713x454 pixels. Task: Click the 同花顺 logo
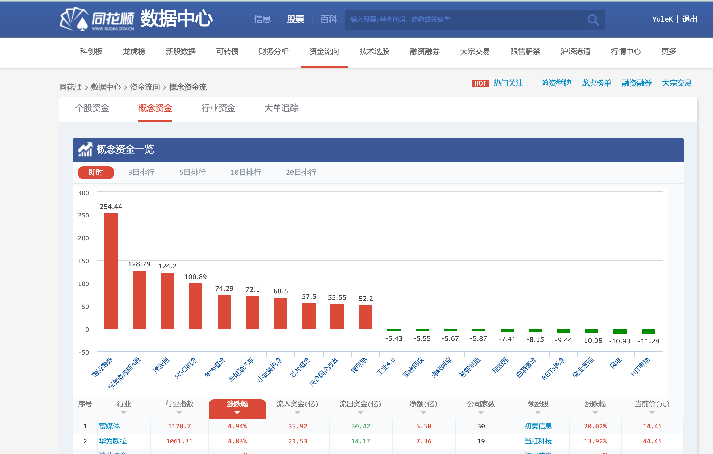tap(97, 19)
